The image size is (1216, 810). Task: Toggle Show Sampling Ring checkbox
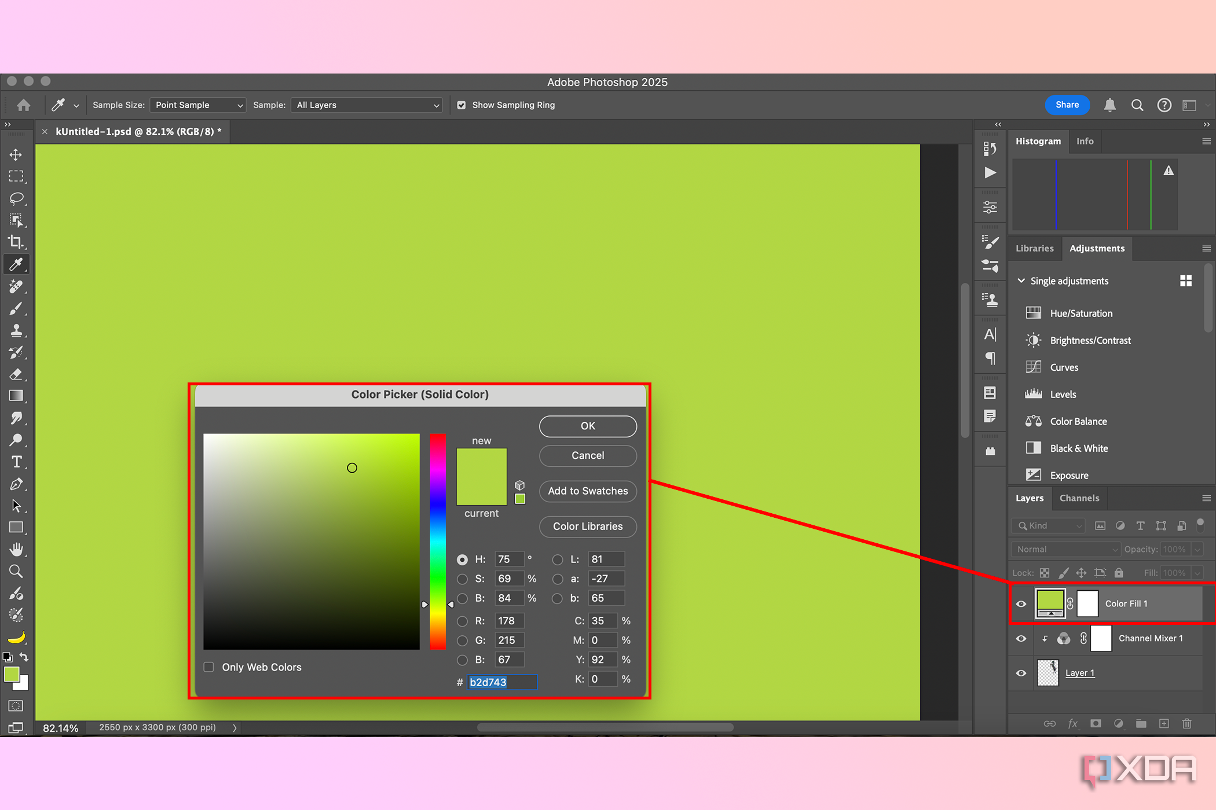[462, 105]
